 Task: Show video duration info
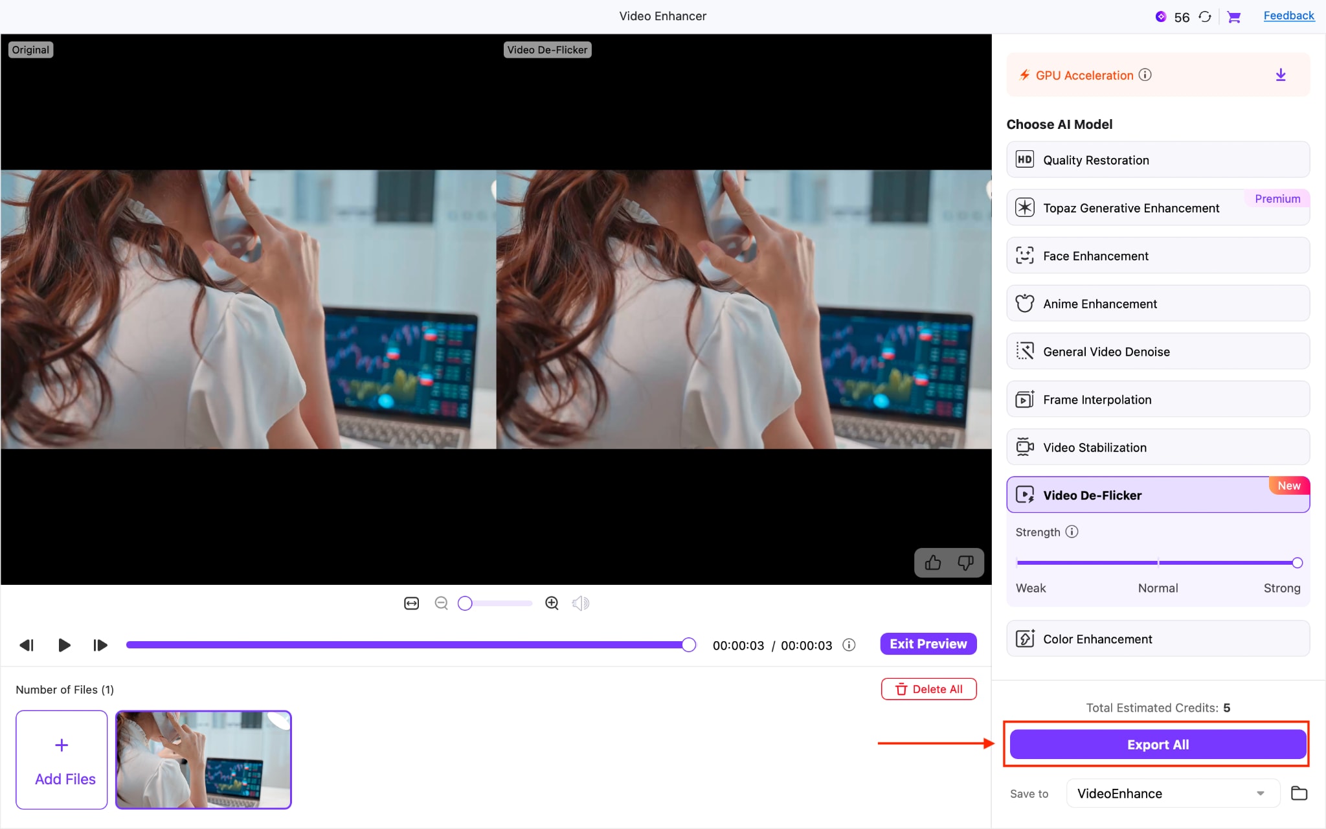point(849,645)
